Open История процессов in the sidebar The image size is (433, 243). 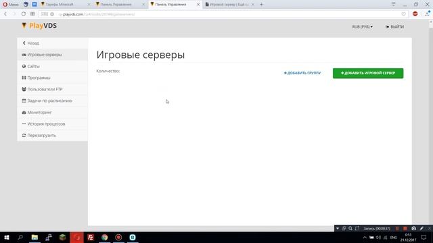point(53,124)
